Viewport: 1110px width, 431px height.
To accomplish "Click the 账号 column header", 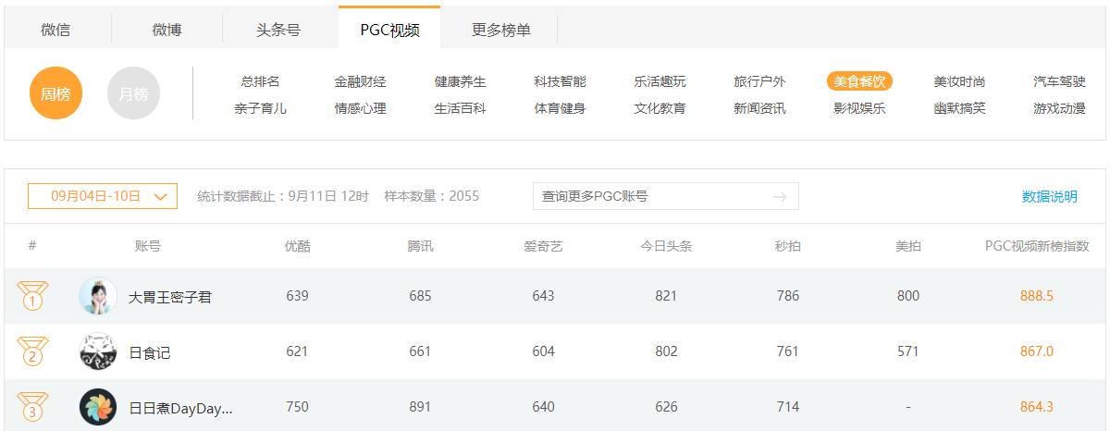I will point(148,246).
